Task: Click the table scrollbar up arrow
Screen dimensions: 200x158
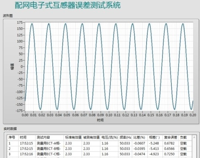Action: pyautogui.click(x=194, y=137)
